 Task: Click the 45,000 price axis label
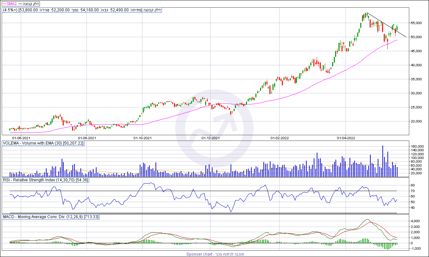[417, 51]
